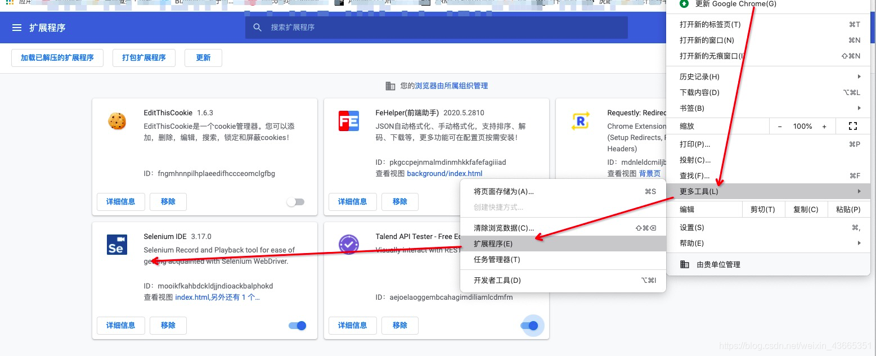
Task: Click 由贵单位管理 menu entry
Action: (x=769, y=264)
